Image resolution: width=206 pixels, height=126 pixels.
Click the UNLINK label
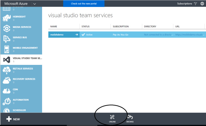[x=112, y=122]
